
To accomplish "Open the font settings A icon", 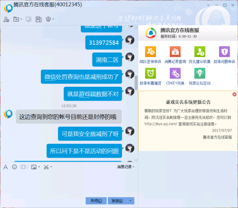I will click(6, 167).
